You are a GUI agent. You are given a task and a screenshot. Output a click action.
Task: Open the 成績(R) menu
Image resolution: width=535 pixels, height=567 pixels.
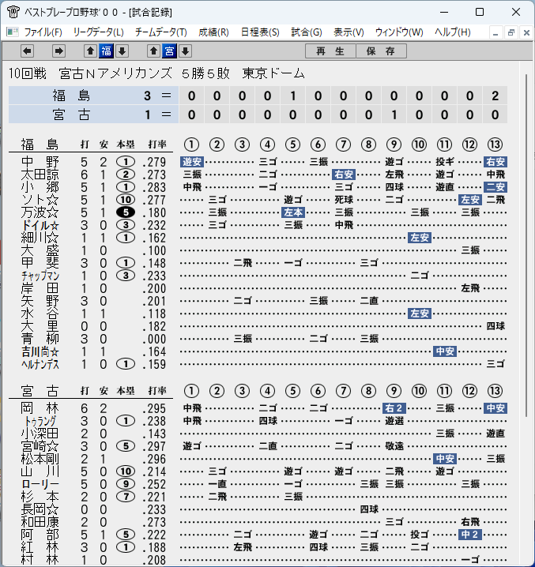213,32
